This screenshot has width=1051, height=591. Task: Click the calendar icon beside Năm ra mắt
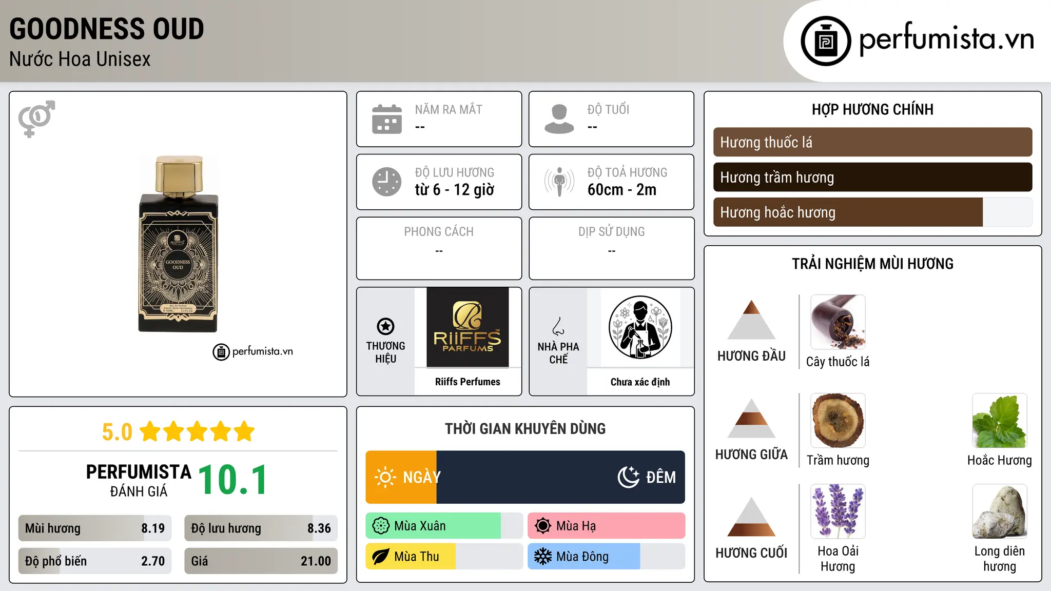coord(387,119)
